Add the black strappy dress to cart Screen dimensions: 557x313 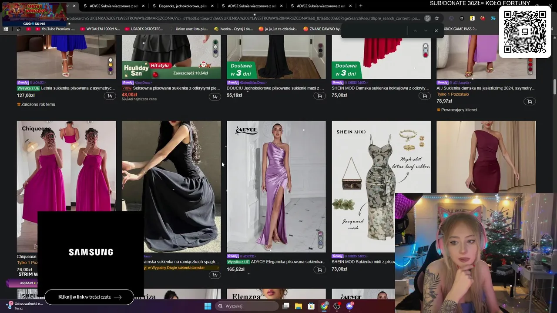click(x=215, y=275)
